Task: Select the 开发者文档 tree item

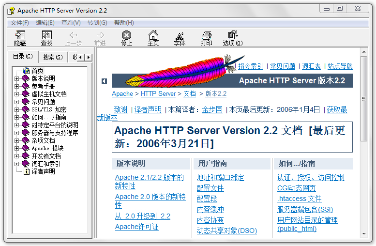Action: tap(46, 156)
